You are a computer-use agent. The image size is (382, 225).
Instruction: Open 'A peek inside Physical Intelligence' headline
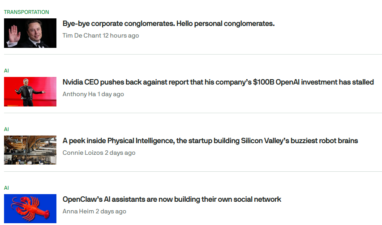coord(210,141)
